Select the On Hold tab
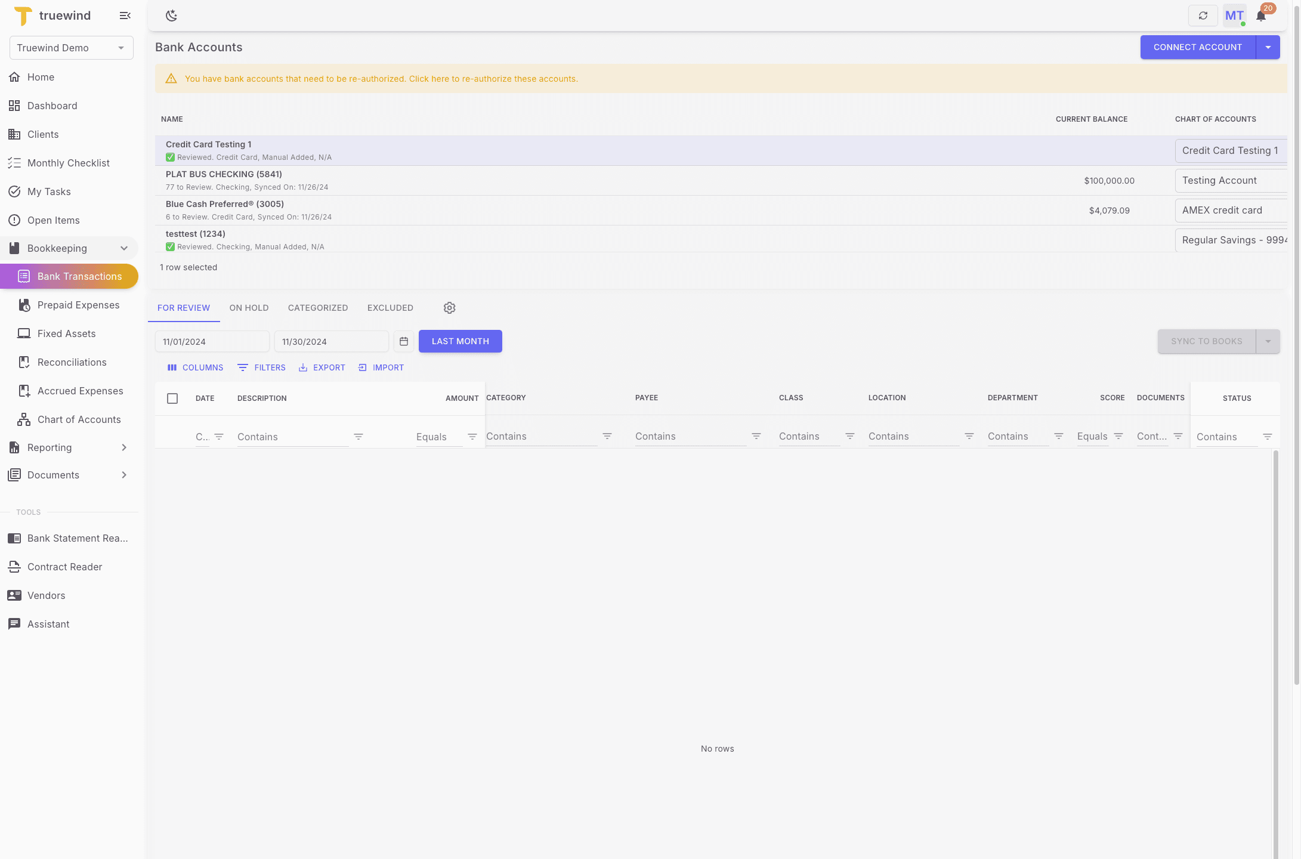Viewport: 1301px width, 859px height. click(x=249, y=308)
